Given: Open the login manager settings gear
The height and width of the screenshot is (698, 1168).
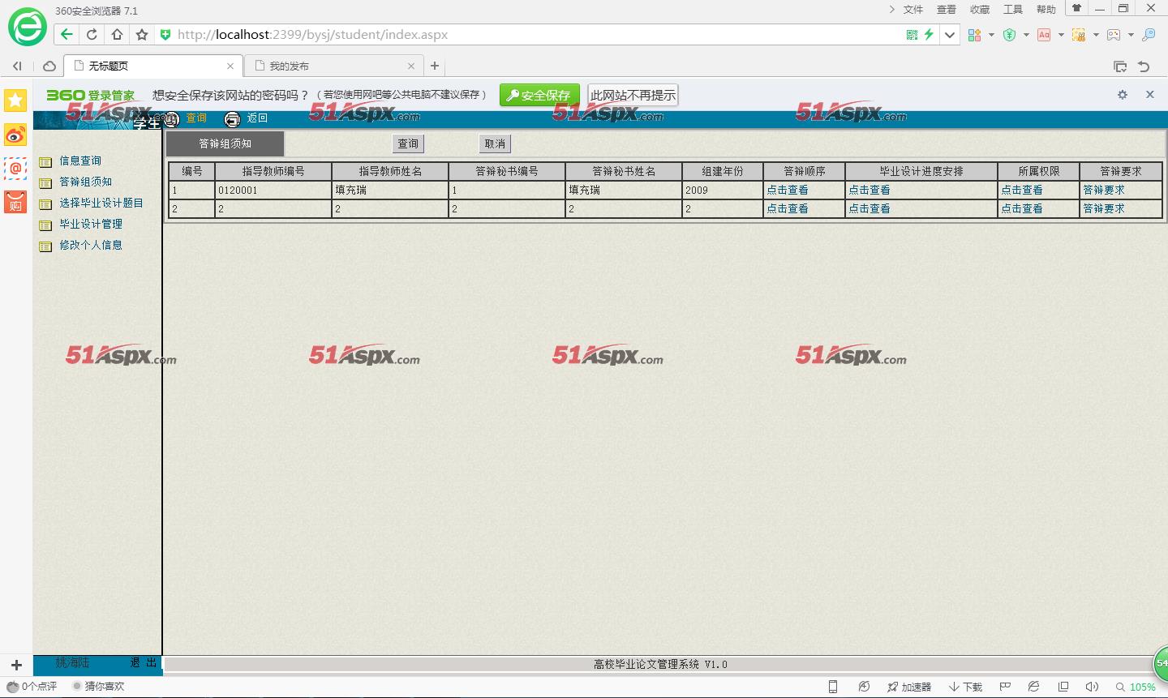Looking at the screenshot, I should 1122,95.
